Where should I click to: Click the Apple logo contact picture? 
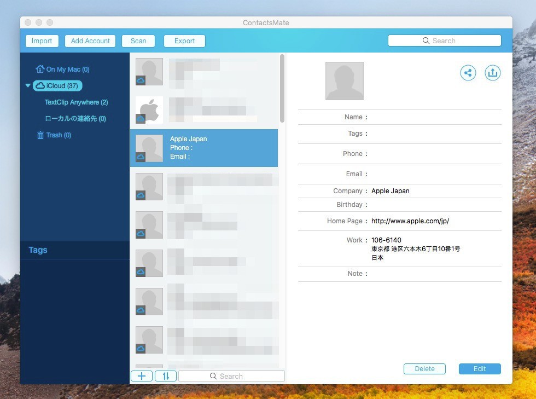point(149,110)
